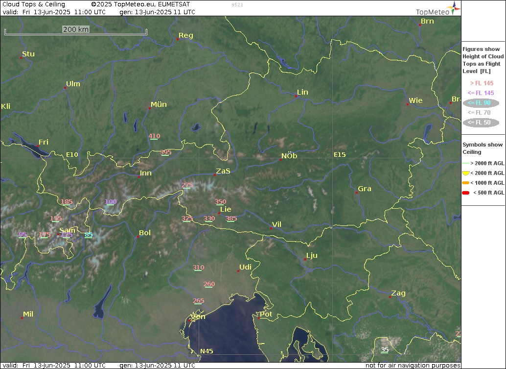Viewport: 506px width, 369px height.
Task: Click the Bol city label
Action: [x=144, y=233]
